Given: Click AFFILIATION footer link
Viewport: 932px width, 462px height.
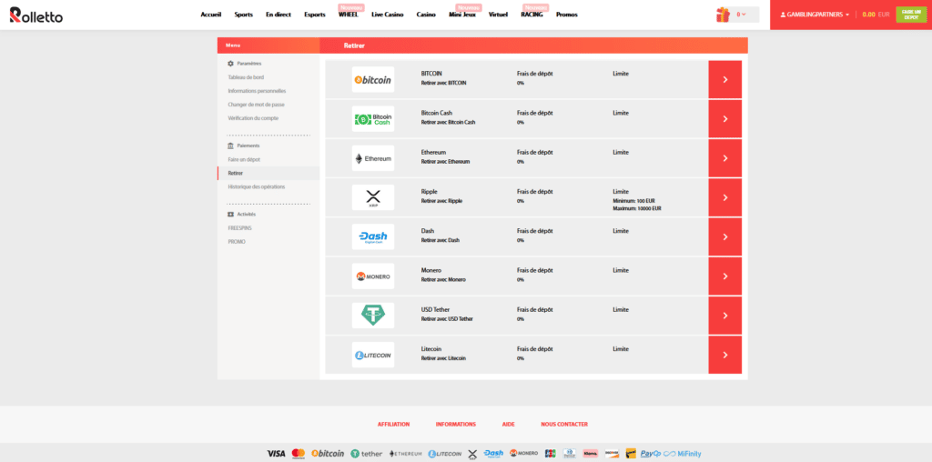Looking at the screenshot, I should (393, 425).
